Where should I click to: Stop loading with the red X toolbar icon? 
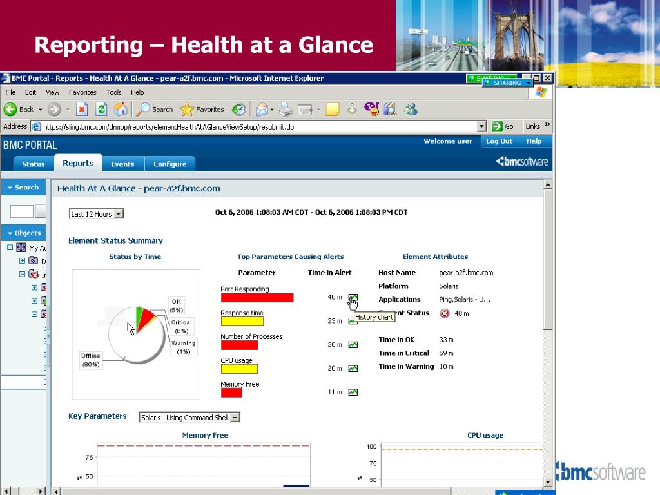[82, 110]
